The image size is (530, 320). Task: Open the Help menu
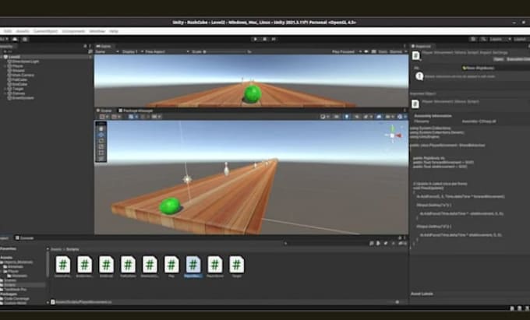tap(114, 31)
